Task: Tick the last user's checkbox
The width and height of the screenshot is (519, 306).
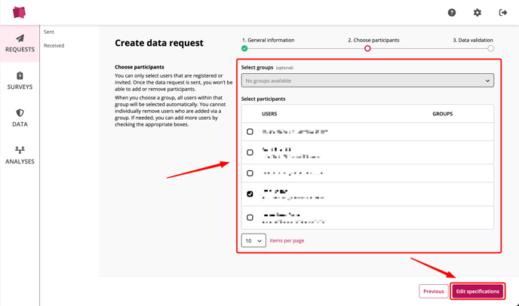Action: pos(250,217)
